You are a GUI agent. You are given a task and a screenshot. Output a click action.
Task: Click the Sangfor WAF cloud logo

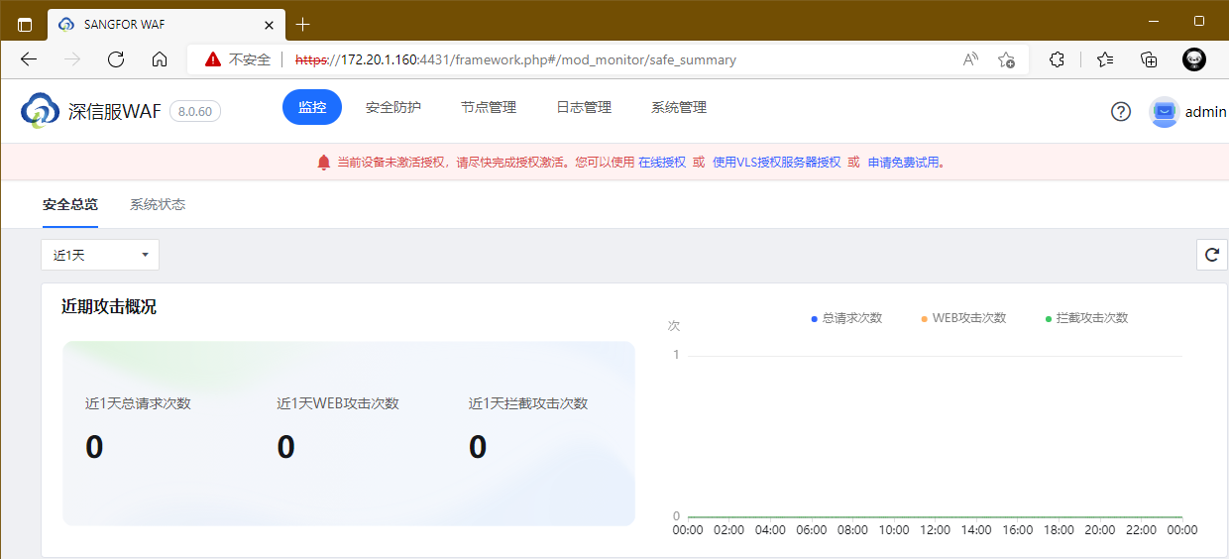coord(41,110)
